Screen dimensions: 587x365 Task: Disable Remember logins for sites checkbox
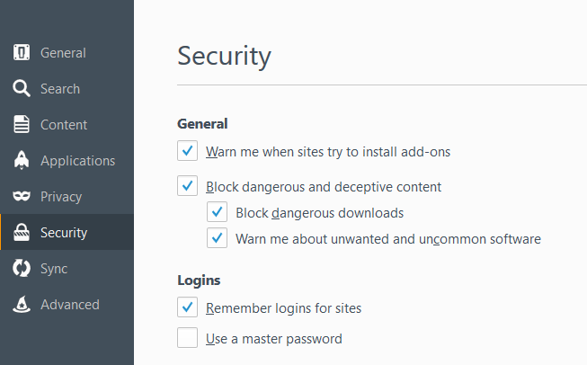coord(187,308)
